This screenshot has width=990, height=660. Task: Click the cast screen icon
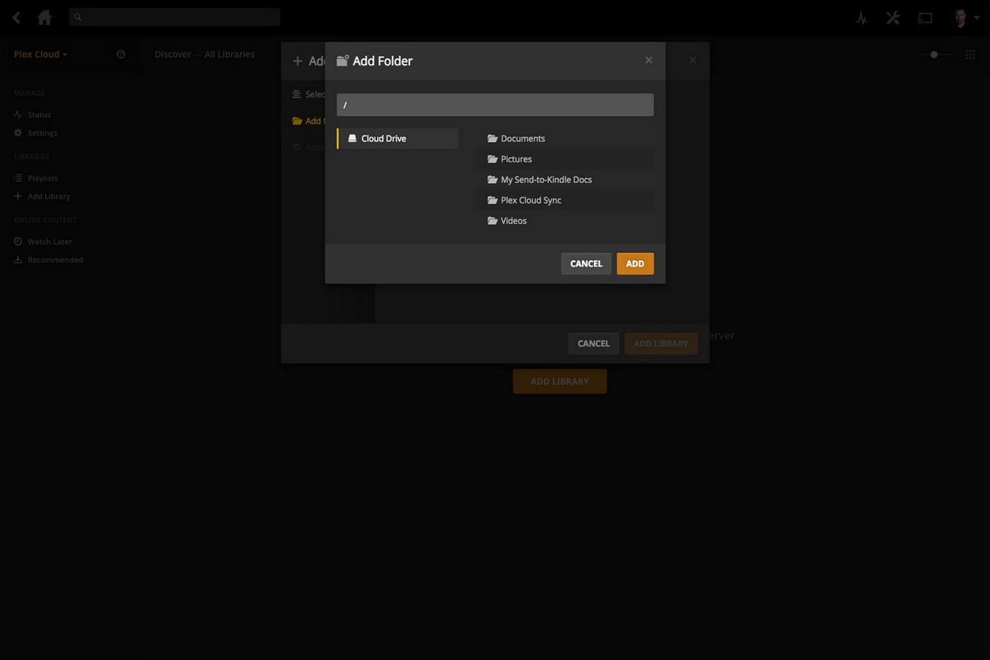point(925,18)
